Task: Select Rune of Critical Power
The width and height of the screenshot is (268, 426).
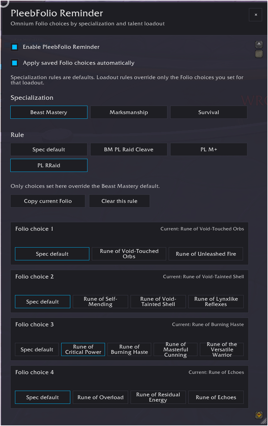Action: (83, 349)
